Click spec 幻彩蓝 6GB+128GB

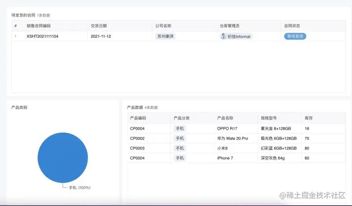click(279, 148)
